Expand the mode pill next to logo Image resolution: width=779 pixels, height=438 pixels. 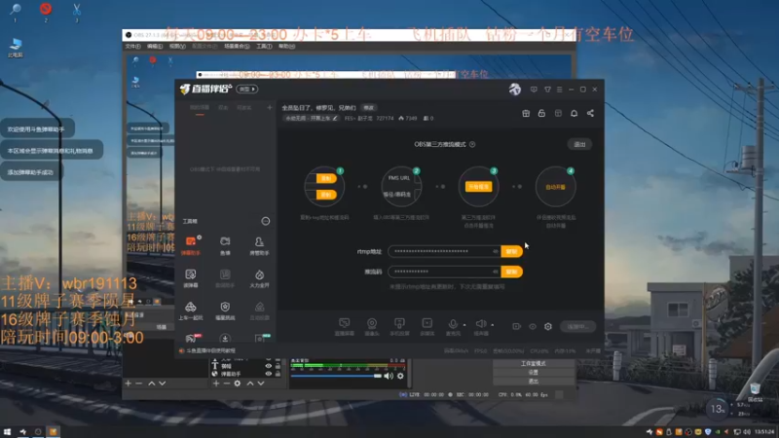247,90
